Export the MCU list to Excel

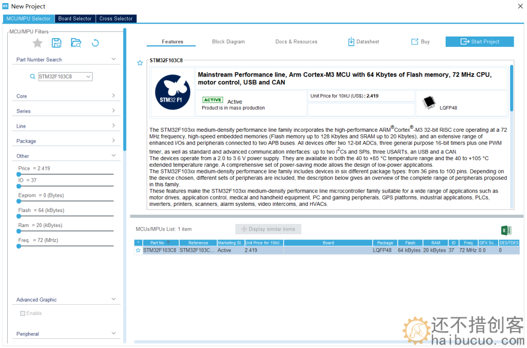(506, 230)
